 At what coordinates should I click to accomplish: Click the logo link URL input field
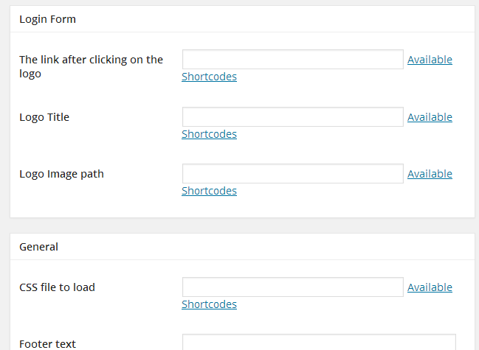[x=292, y=60]
